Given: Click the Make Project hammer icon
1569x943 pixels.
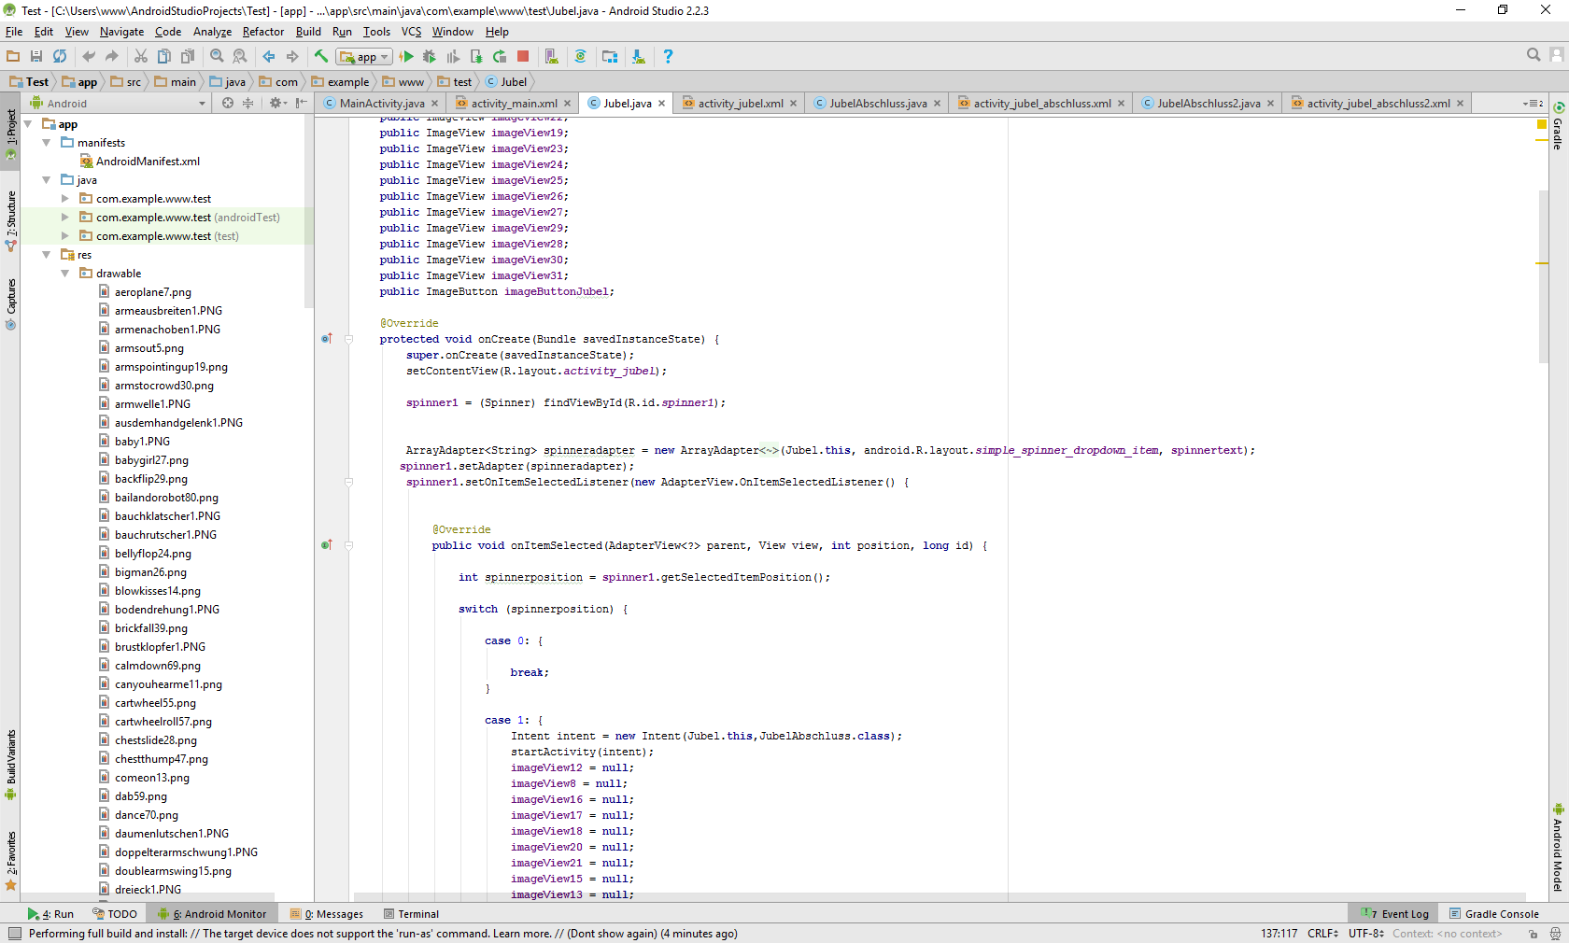Looking at the screenshot, I should tap(321, 57).
